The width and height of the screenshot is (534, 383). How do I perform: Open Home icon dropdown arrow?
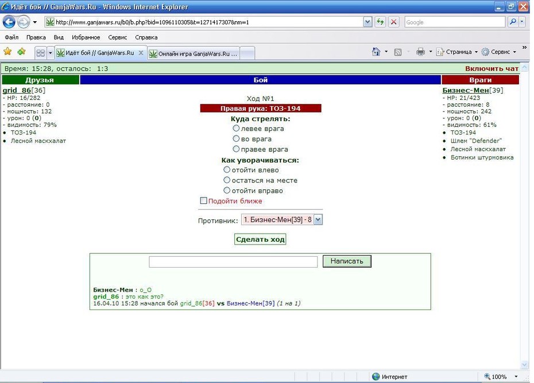point(386,52)
